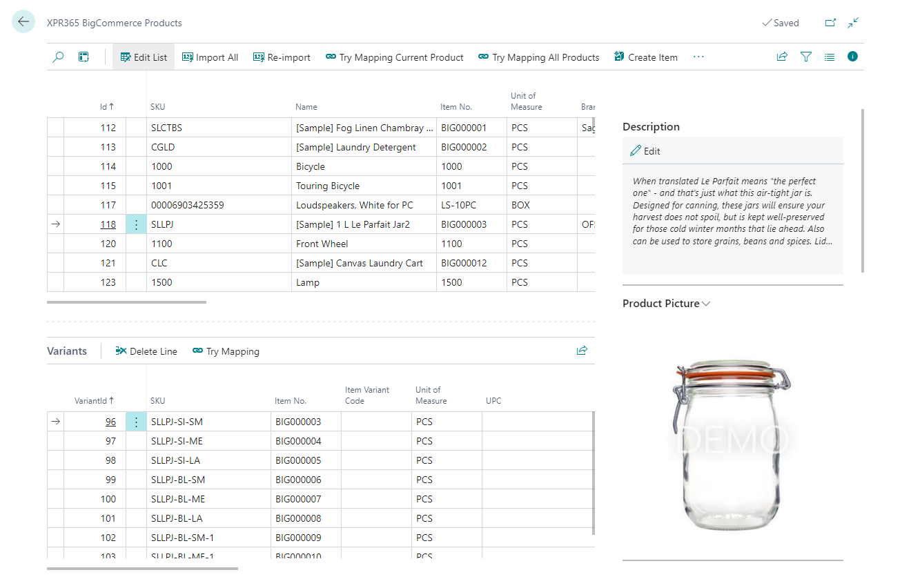Go back with the arrow button
This screenshot has width=911, height=588.
pyautogui.click(x=23, y=22)
